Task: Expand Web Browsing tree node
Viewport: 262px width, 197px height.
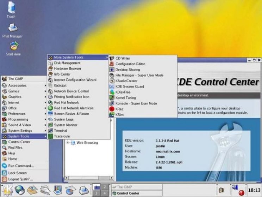Action: tap(68, 143)
